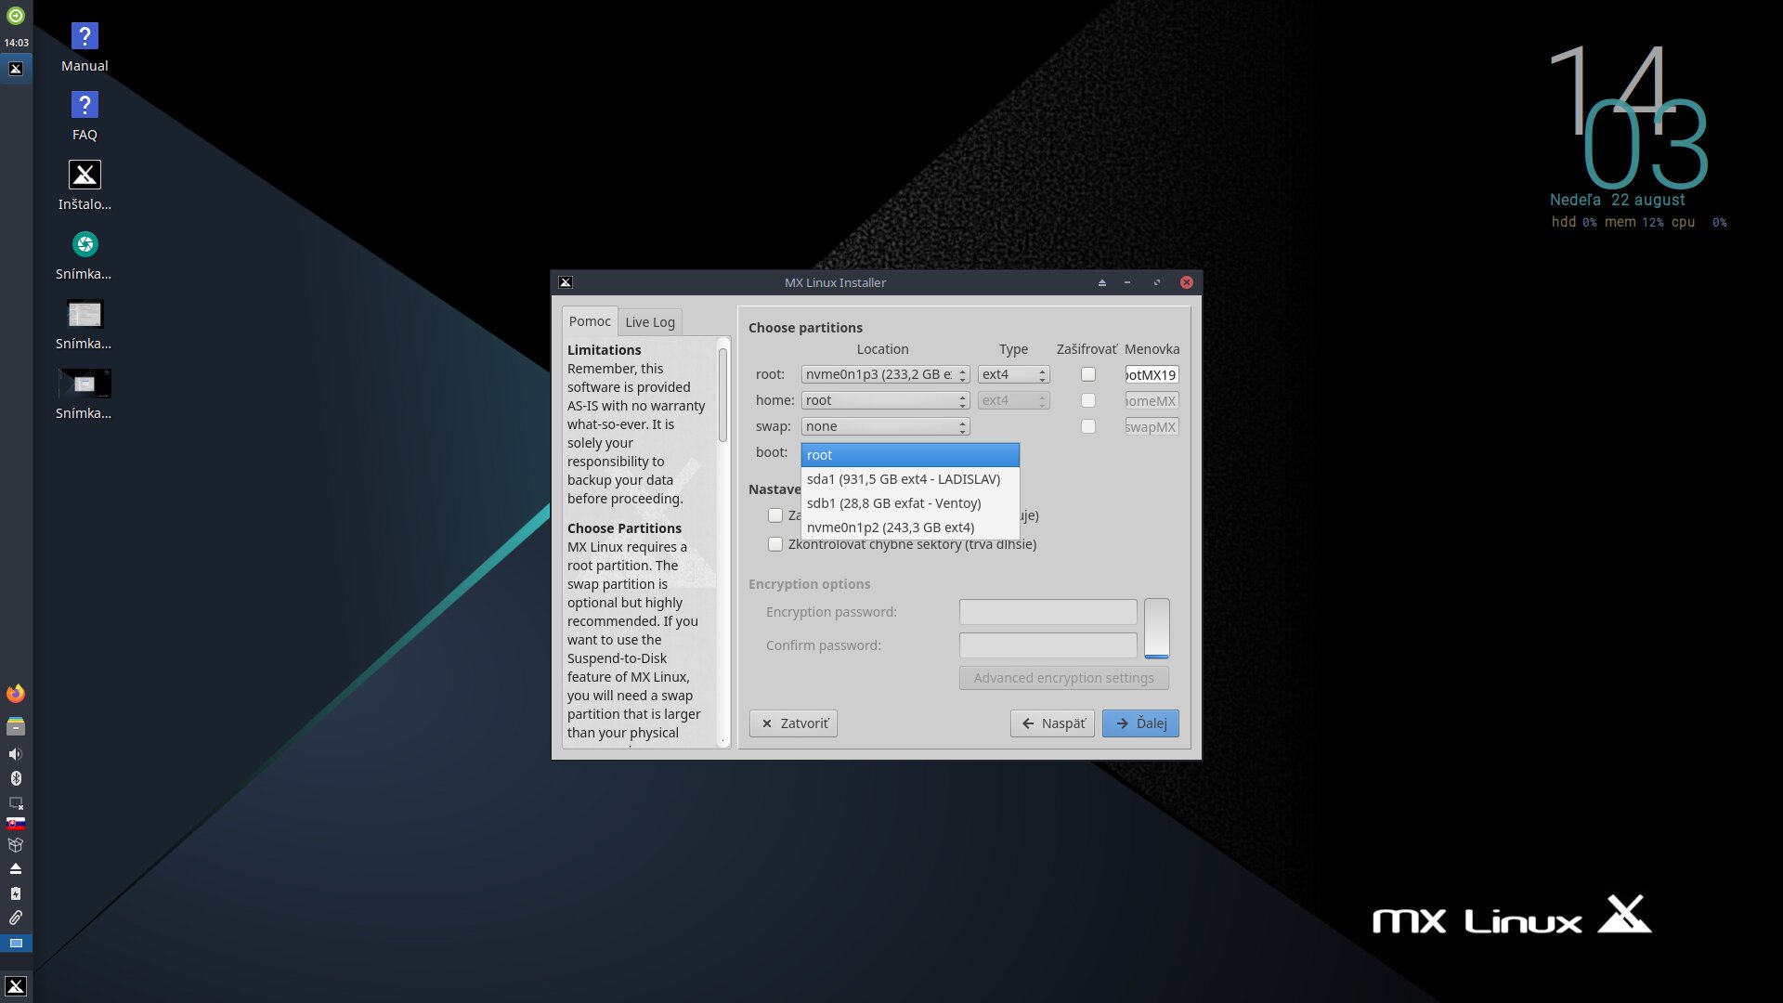
Task: Click the Bluetooth tray icon
Action: coord(16,778)
